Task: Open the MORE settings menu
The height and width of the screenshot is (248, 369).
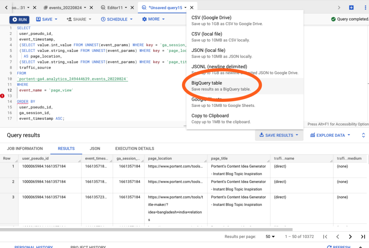Action: pyautogui.click(x=154, y=19)
